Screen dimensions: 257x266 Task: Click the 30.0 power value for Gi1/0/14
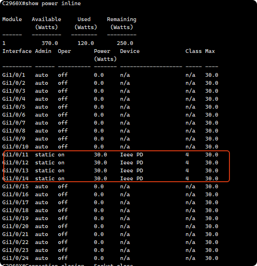point(100,178)
